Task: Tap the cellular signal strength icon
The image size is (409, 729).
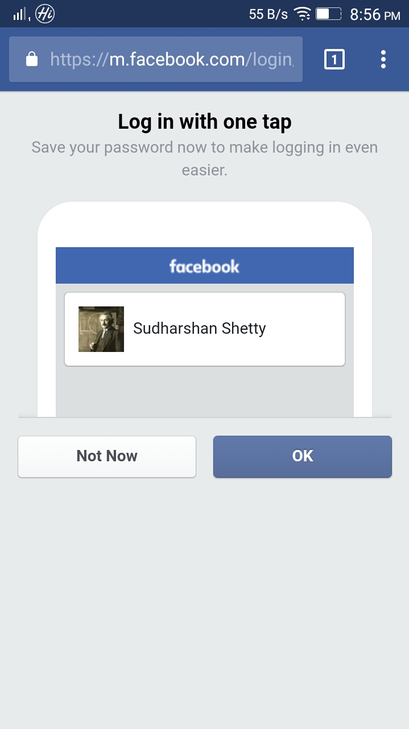Action: 20,14
